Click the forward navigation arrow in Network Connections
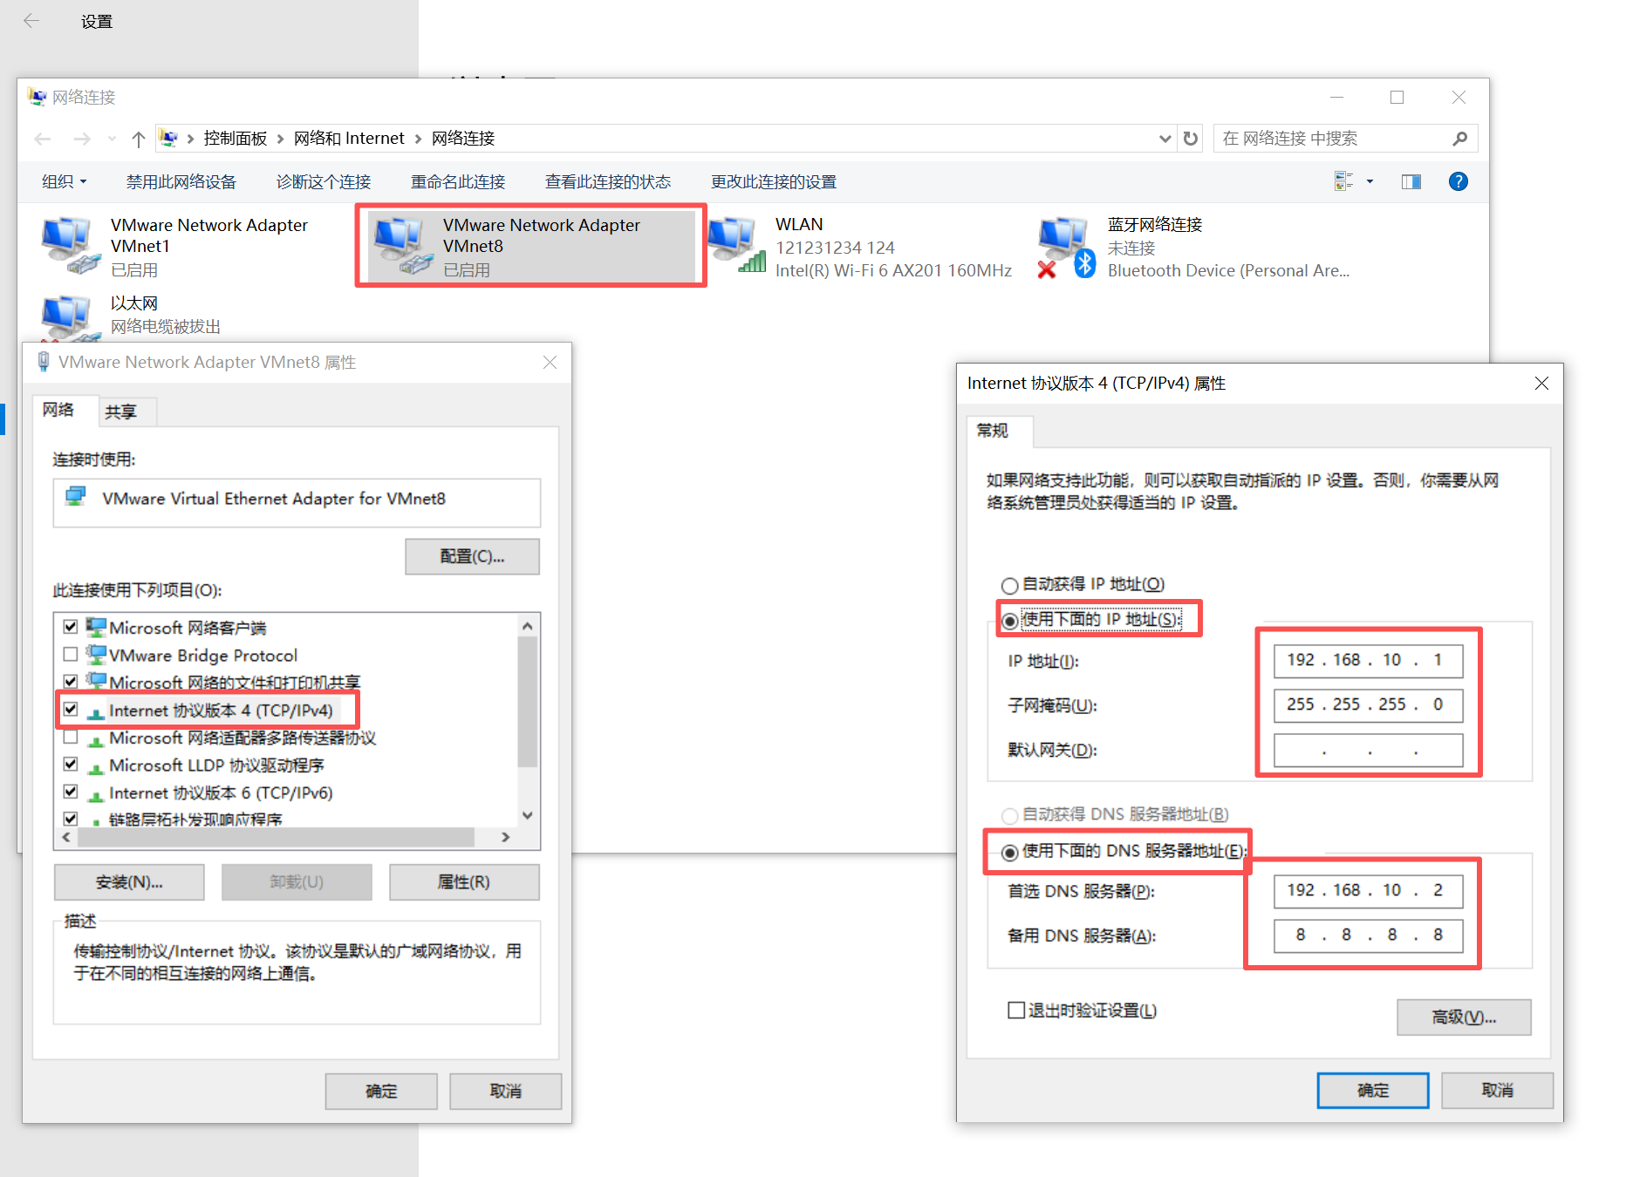The image size is (1633, 1177). (x=82, y=139)
